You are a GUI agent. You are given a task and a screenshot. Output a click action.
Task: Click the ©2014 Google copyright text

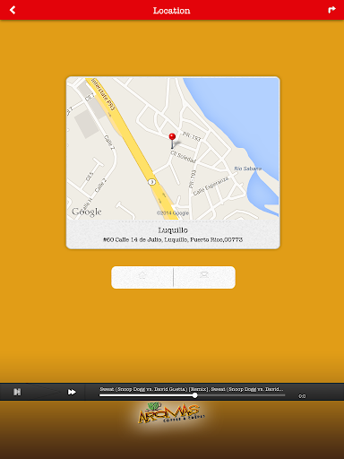[173, 212]
